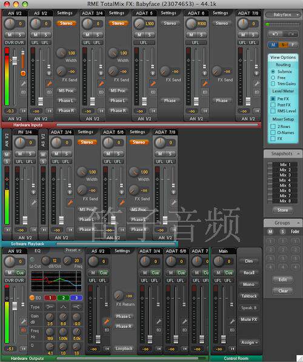The width and height of the screenshot is (303, 362).
Task: Click the redo arrow icon beside undo
Action: [290, 34]
